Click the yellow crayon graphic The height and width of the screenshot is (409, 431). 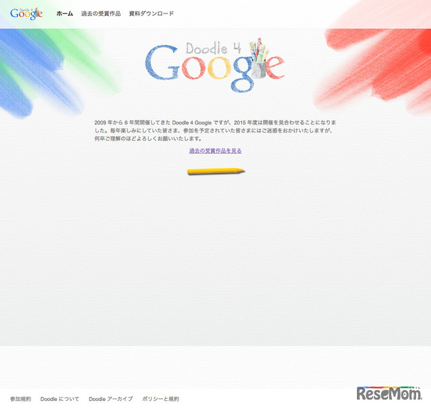215,172
